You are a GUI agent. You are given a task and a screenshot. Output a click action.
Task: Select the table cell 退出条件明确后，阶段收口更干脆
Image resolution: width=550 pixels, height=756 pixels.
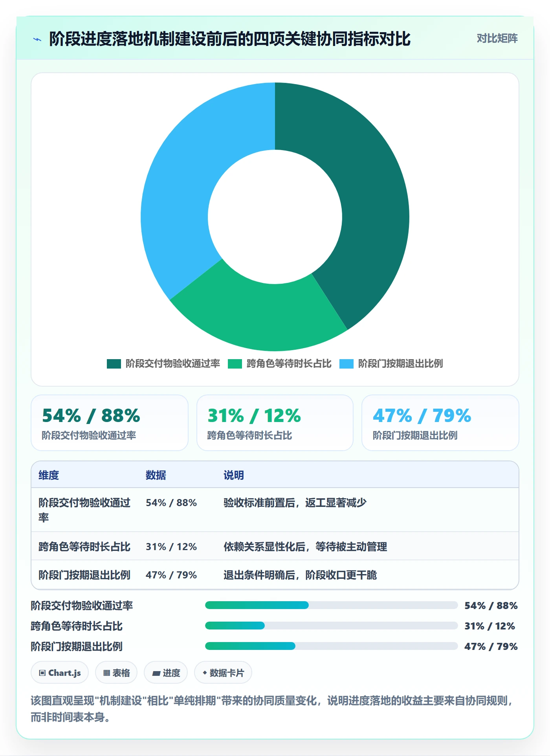pos(300,575)
